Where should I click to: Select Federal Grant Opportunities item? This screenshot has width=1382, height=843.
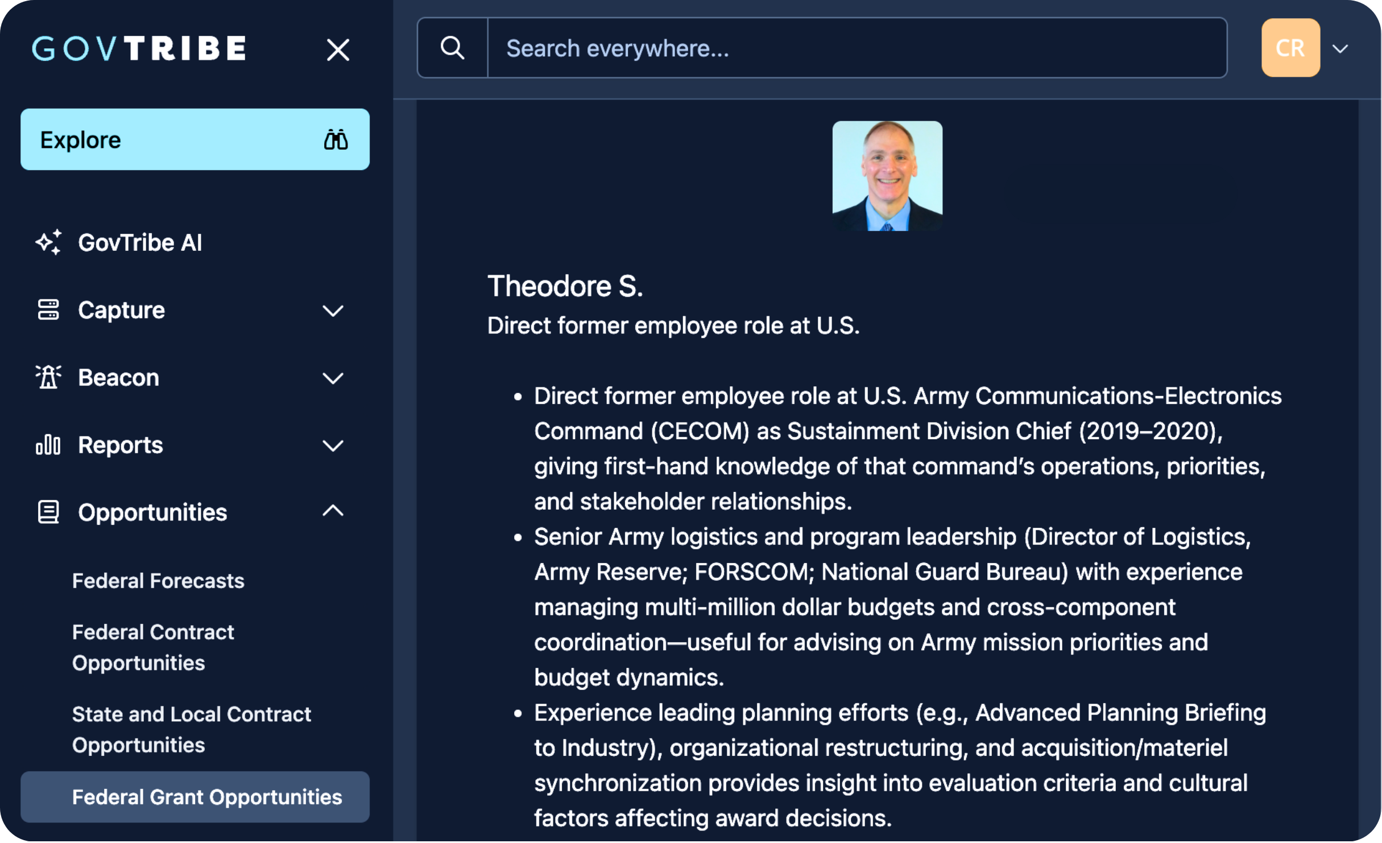click(207, 797)
